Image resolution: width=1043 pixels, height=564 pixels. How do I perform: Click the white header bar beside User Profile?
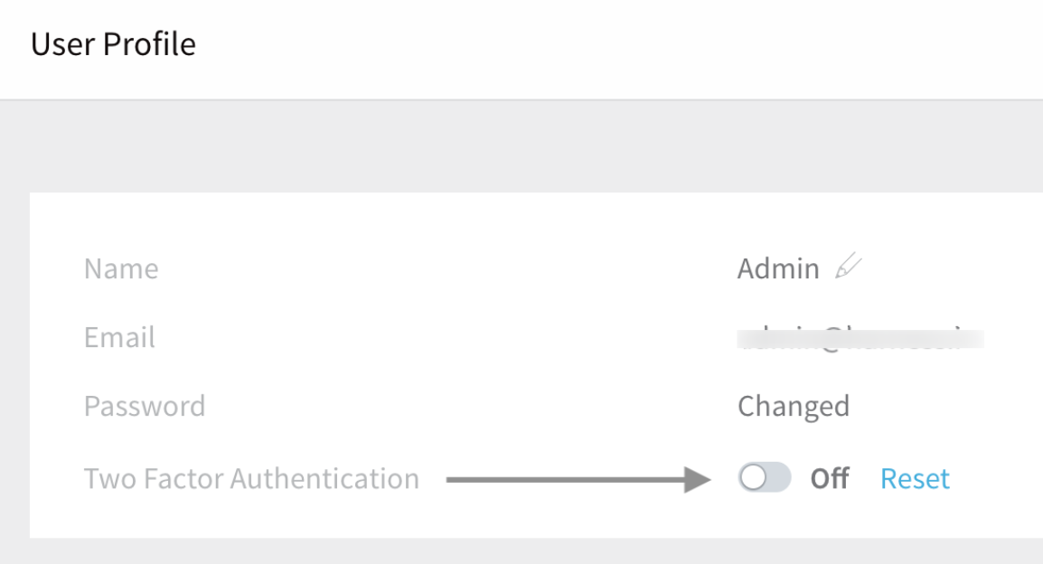click(x=618, y=47)
